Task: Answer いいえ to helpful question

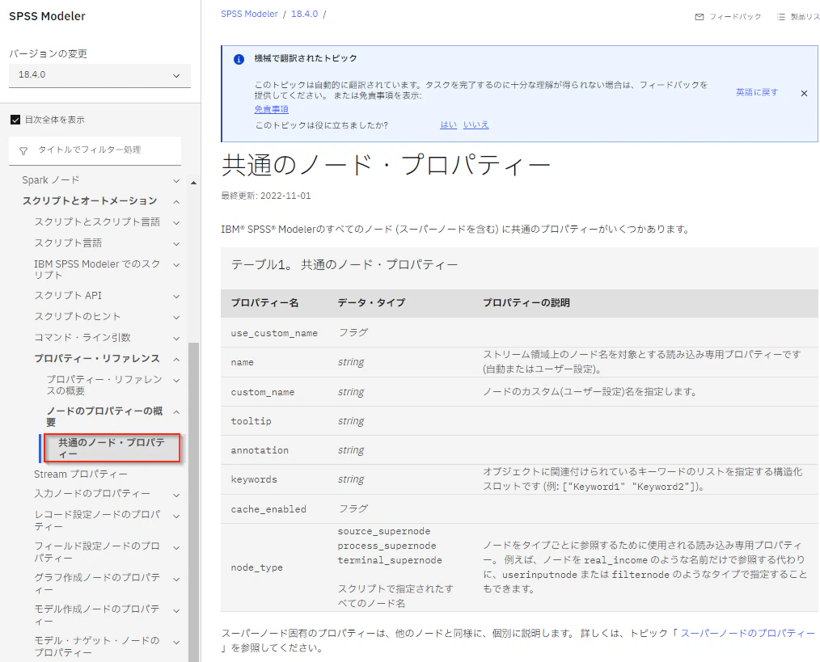Action: [x=476, y=124]
